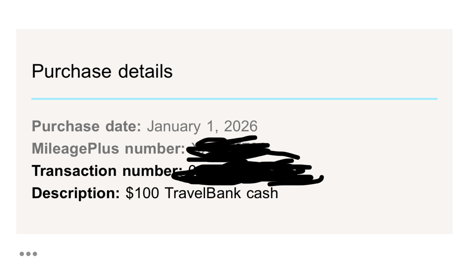Click the word January in purchase date

tap(173, 126)
